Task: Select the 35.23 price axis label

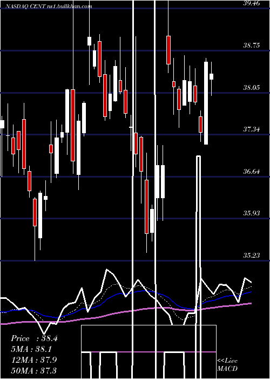Action: (251, 255)
